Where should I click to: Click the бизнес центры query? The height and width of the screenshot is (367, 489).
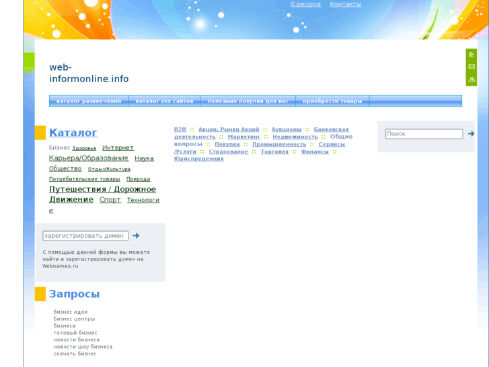[74, 319]
